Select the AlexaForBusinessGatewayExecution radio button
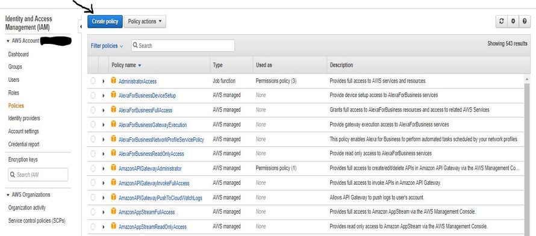 coord(93,125)
